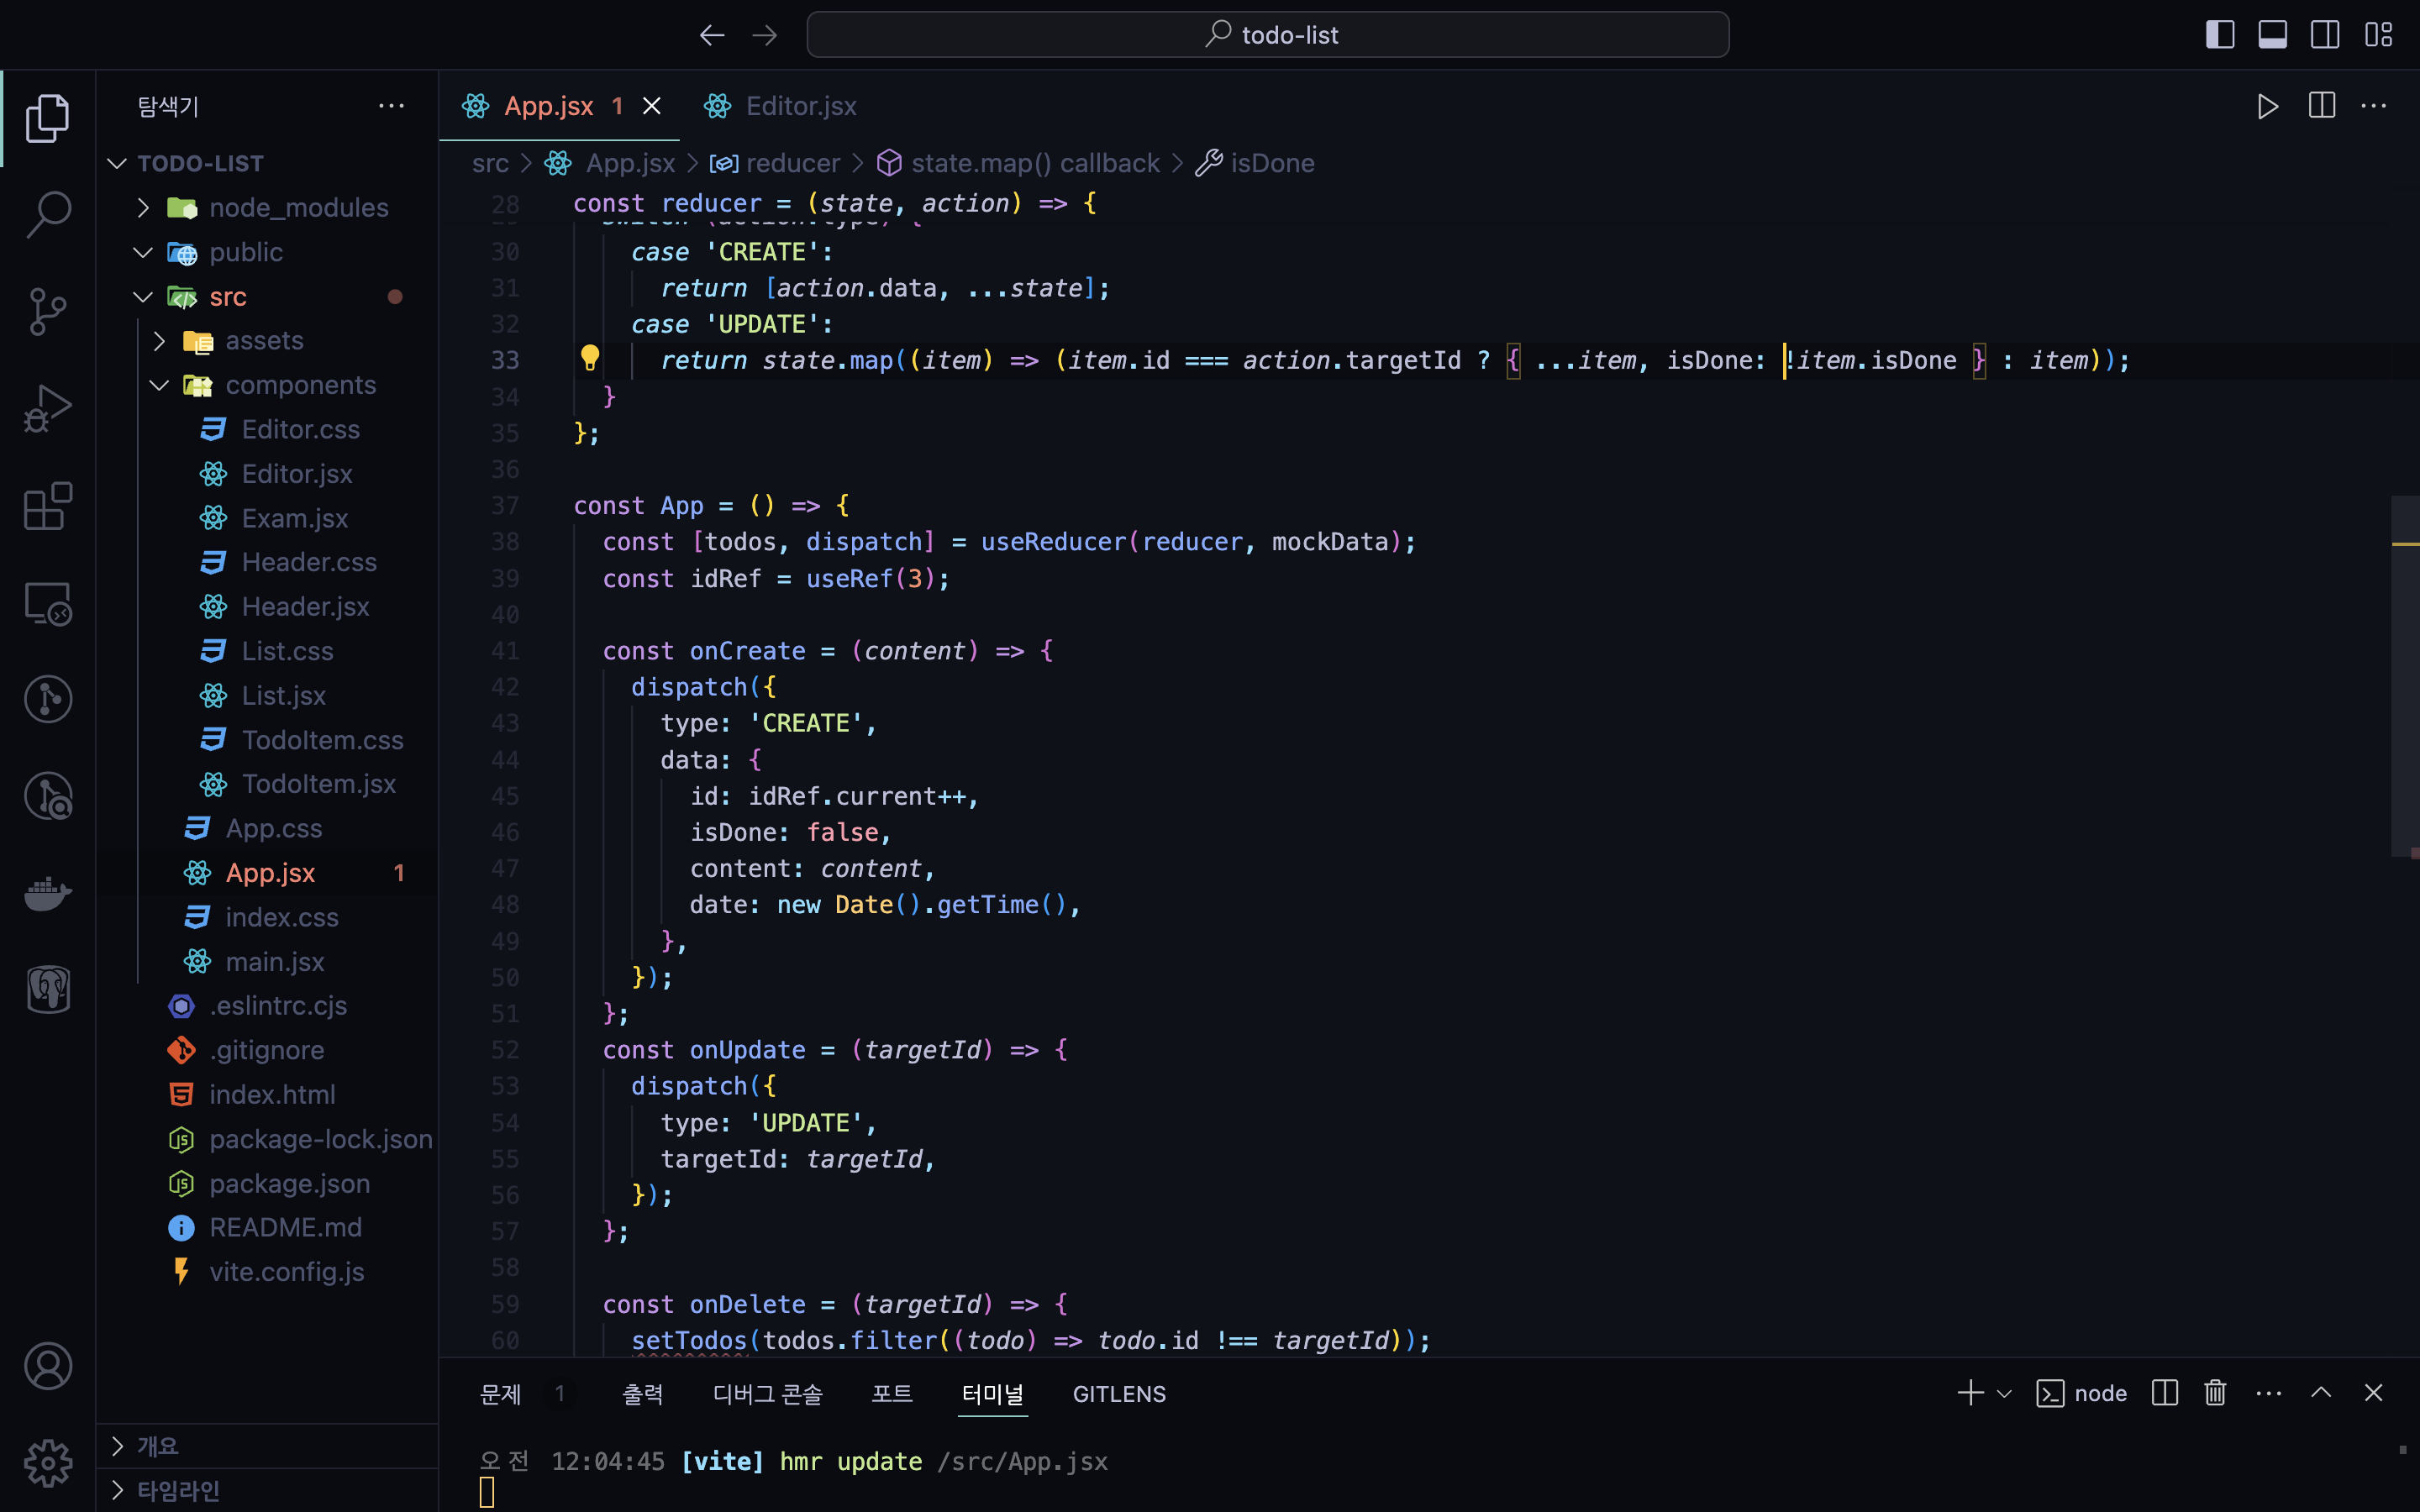The width and height of the screenshot is (2420, 1512).
Task: Toggle the bottom panel visibility
Action: click(x=2272, y=35)
